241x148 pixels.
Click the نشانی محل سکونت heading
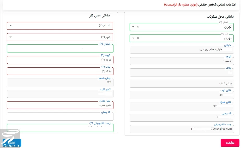coord(220,16)
